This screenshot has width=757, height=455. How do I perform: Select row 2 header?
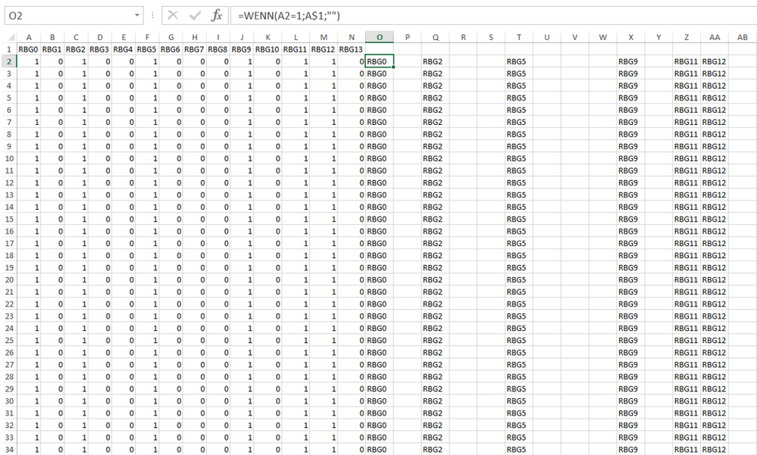tap(7, 61)
